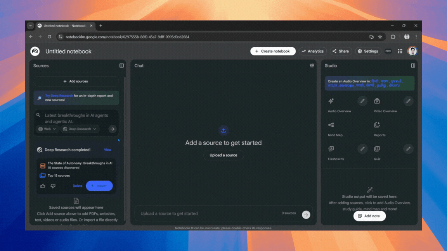This screenshot has width=447, height=251.
Task: Click the NotebookLM logo icon
Action: tap(35, 51)
